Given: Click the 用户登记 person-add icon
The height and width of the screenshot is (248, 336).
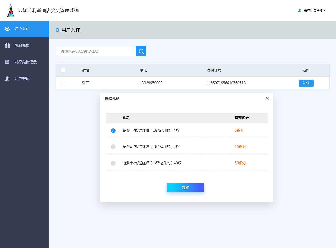Looking at the screenshot, I should click(7, 79).
